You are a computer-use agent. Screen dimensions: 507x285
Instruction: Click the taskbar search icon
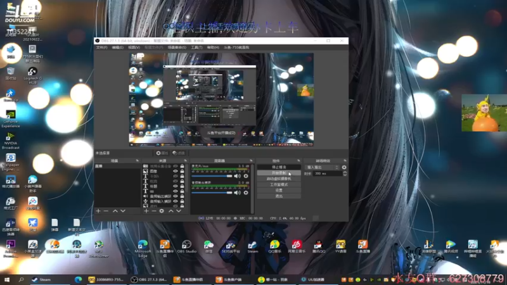pos(21,279)
